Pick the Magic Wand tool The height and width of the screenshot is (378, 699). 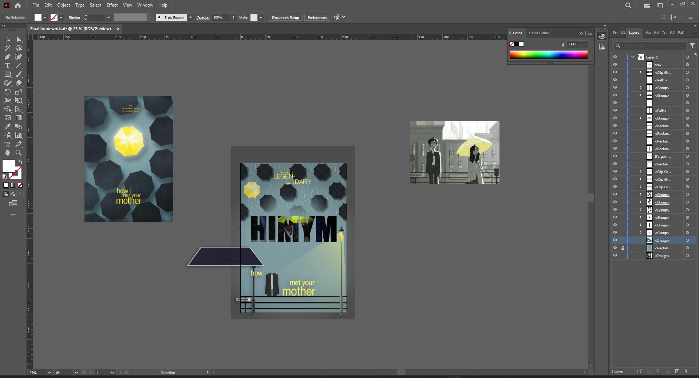point(7,48)
